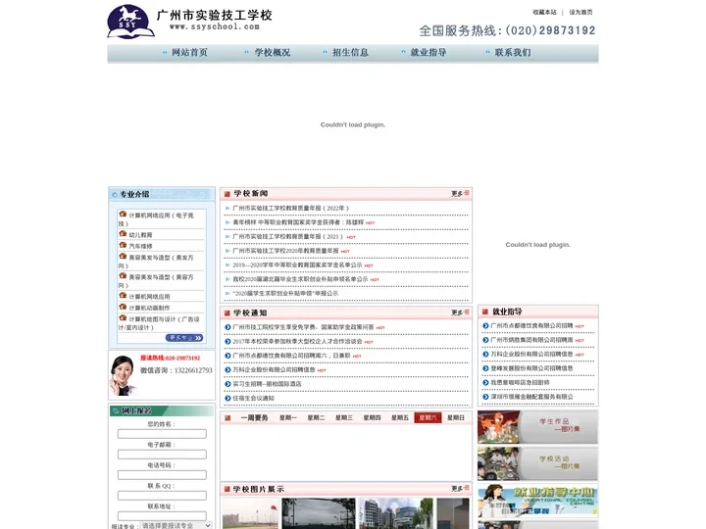The image size is (706, 529).
Task: Open 广州市实验技工学校教育质量年报（2022年）news
Action: tap(290, 209)
